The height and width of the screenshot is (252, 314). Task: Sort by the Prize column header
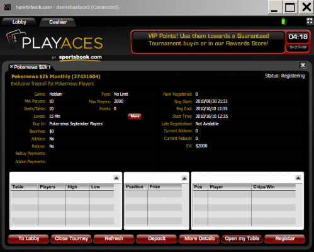click(165, 186)
